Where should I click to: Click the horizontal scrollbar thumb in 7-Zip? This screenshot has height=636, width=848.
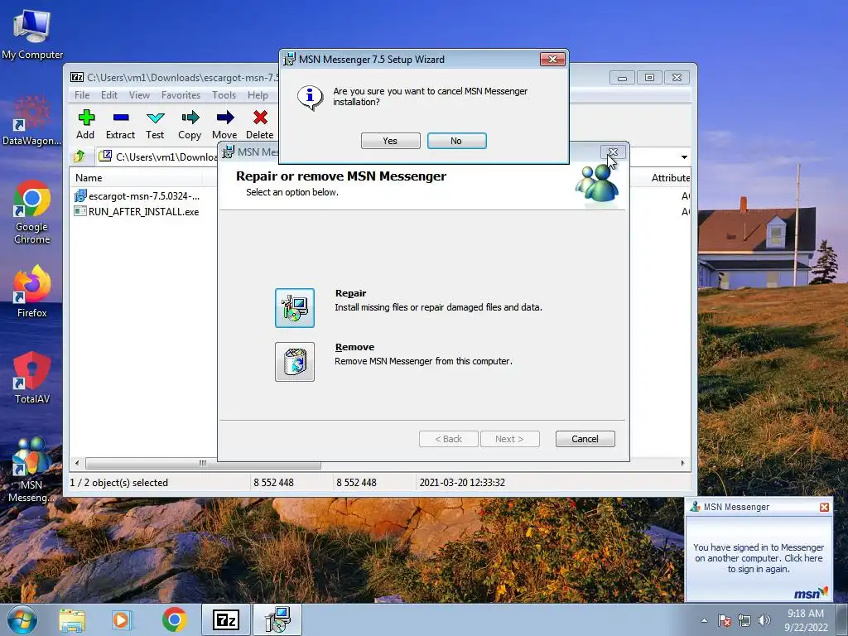coord(203,464)
